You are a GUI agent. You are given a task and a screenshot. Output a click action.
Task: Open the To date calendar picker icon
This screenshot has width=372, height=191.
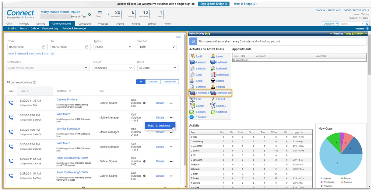coord(87,47)
